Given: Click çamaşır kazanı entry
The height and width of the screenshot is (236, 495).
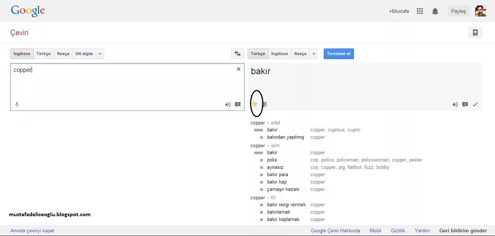Looking at the screenshot, I should pos(283,189).
